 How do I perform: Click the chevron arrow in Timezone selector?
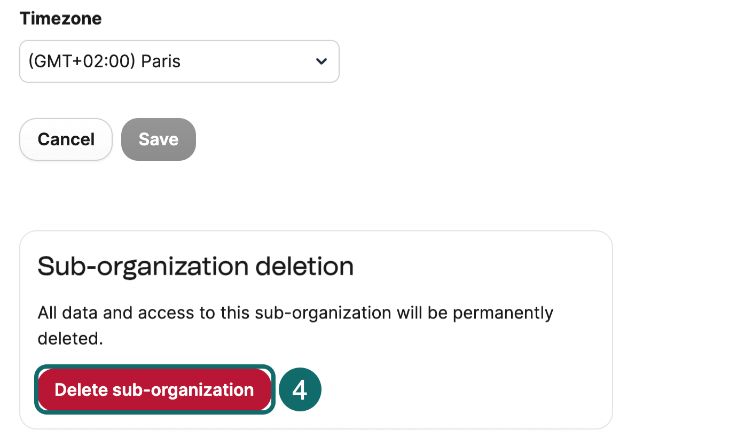321,61
